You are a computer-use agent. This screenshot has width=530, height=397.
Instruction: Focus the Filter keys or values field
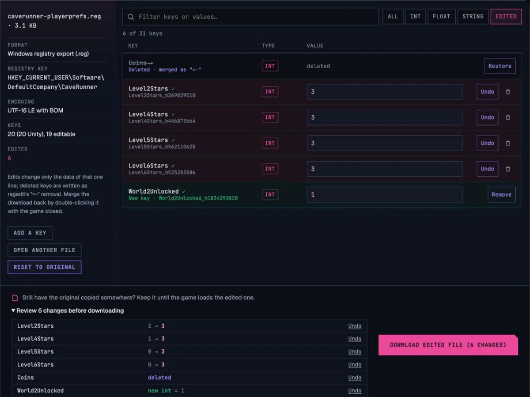coord(250,17)
